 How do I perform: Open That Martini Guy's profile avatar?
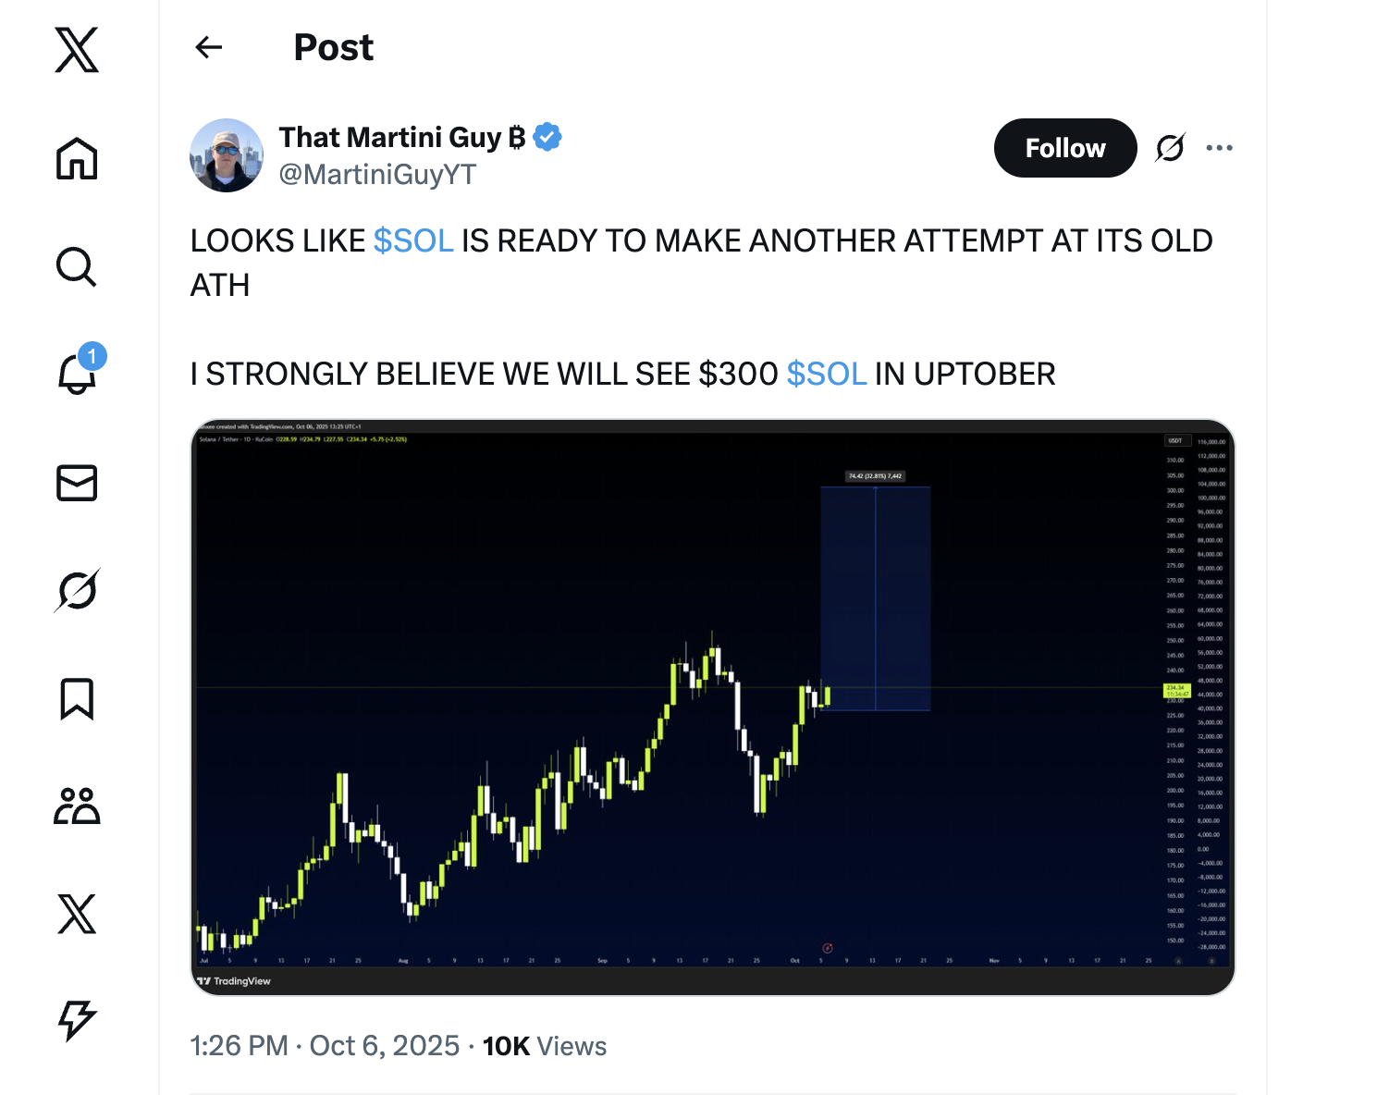coord(227,155)
